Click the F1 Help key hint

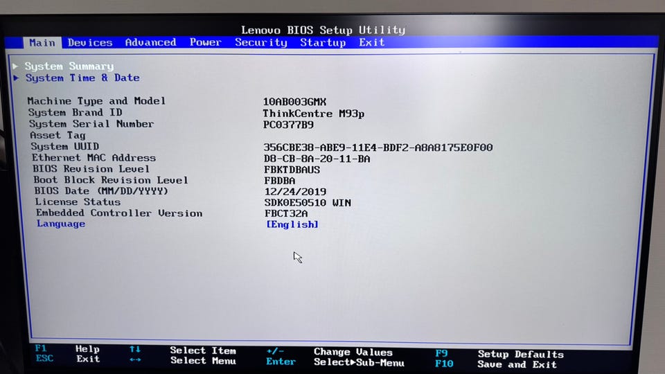click(67, 349)
